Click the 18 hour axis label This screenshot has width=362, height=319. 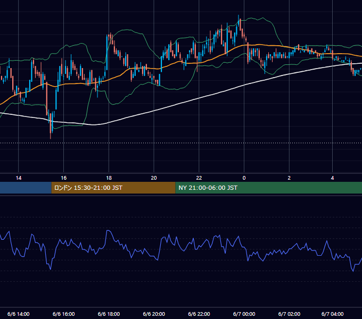point(109,178)
